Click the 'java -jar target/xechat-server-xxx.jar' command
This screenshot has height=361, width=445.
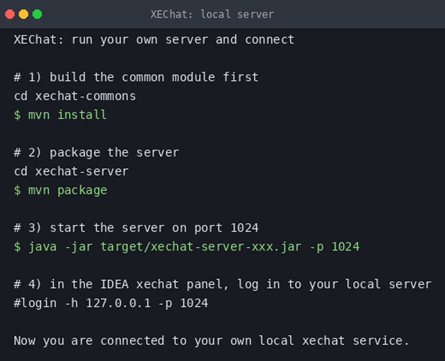point(165,247)
